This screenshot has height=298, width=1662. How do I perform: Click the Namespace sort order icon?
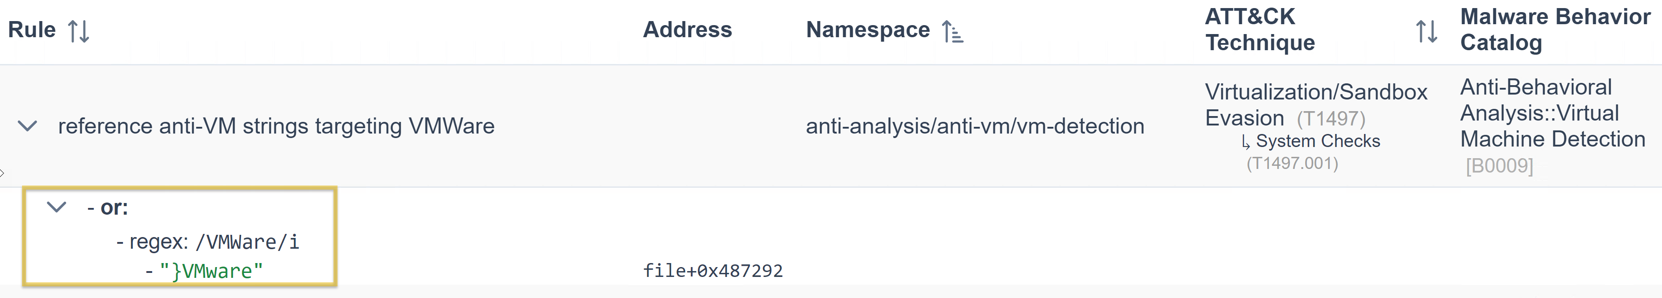click(952, 31)
